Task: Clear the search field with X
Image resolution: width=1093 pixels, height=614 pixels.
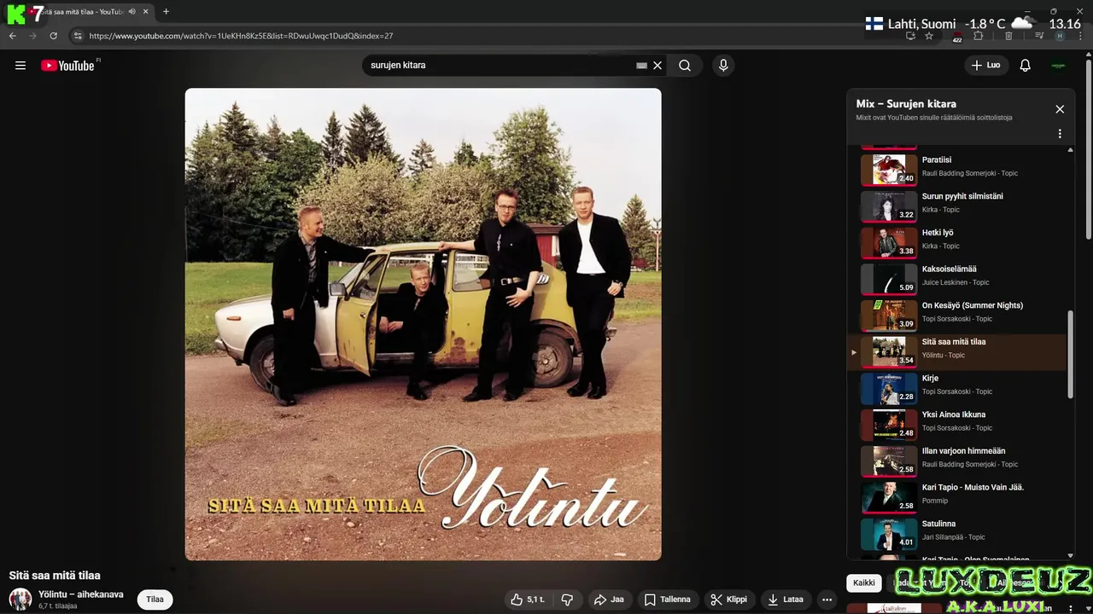Action: point(658,66)
